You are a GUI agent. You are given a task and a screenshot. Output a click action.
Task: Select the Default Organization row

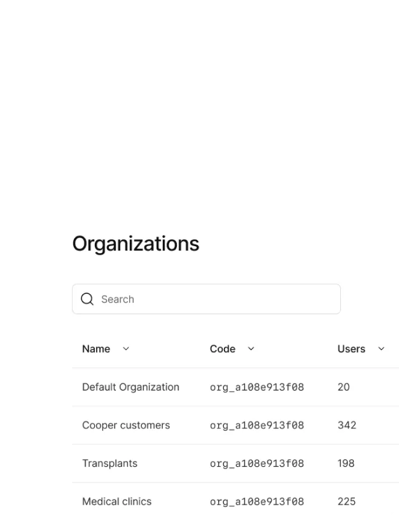[130, 387]
